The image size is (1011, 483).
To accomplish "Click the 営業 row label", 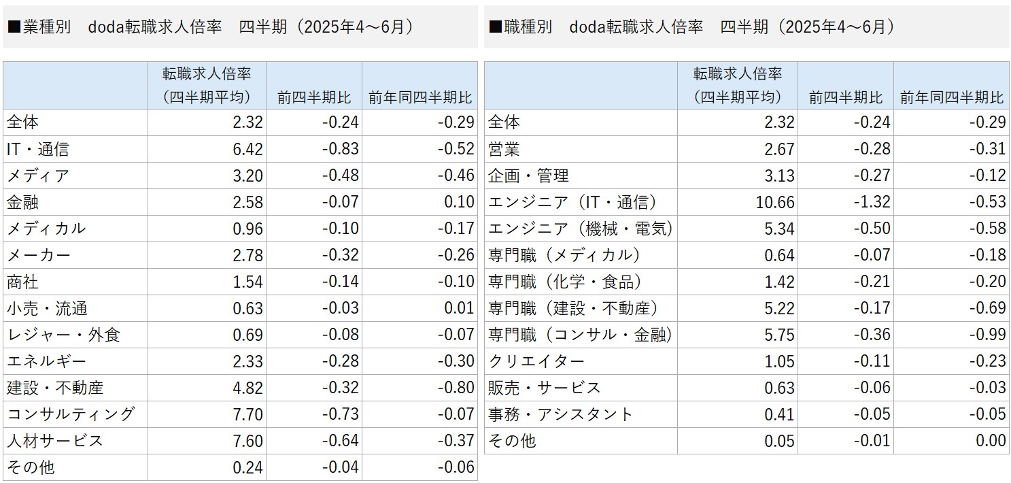I will tap(504, 149).
